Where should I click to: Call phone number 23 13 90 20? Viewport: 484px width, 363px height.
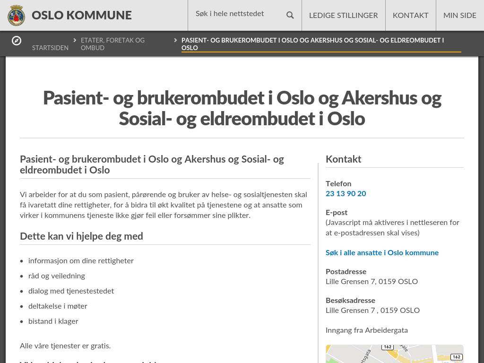346,193
